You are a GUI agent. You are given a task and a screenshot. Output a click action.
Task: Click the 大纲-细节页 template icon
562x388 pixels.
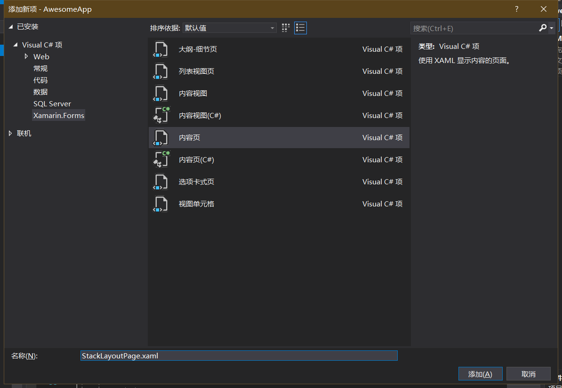161,49
